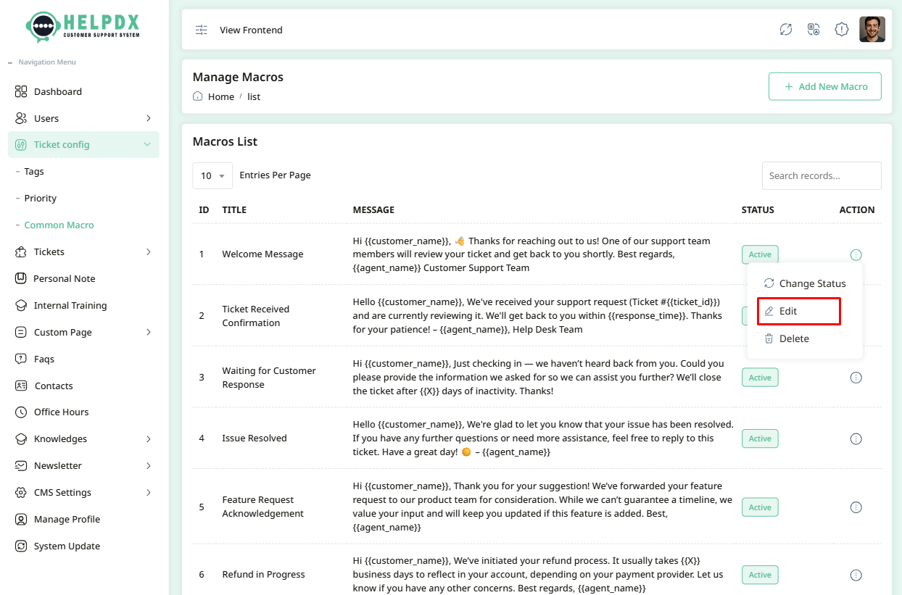Open the Entries Per Page dropdown

212,175
